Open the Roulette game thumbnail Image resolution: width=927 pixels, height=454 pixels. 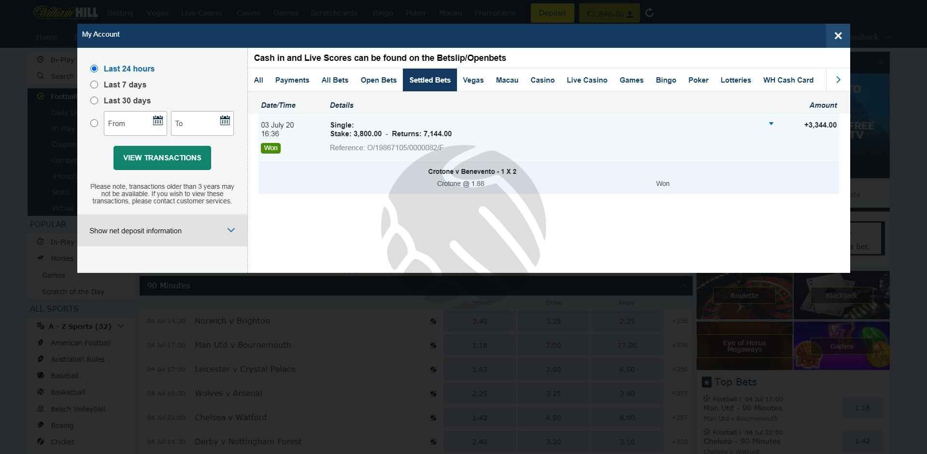744,296
